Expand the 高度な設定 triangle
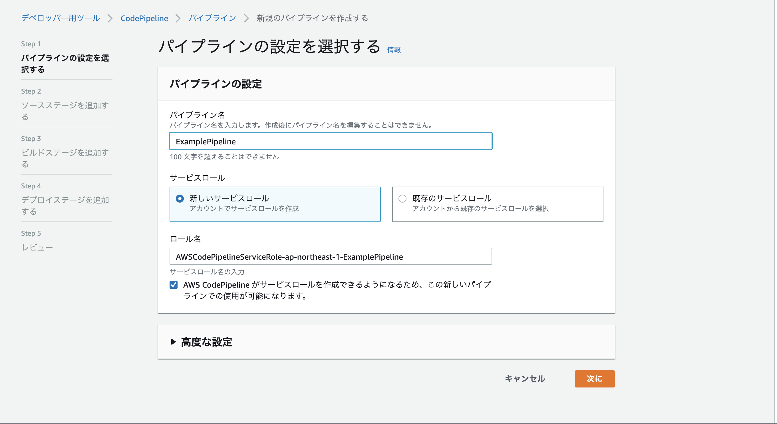The image size is (777, 424). click(x=173, y=342)
